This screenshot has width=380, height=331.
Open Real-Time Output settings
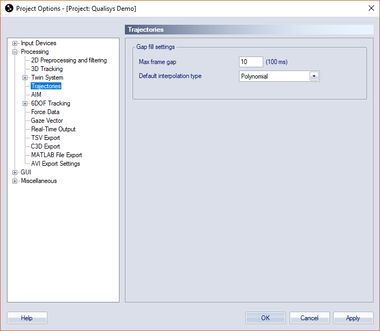point(53,129)
